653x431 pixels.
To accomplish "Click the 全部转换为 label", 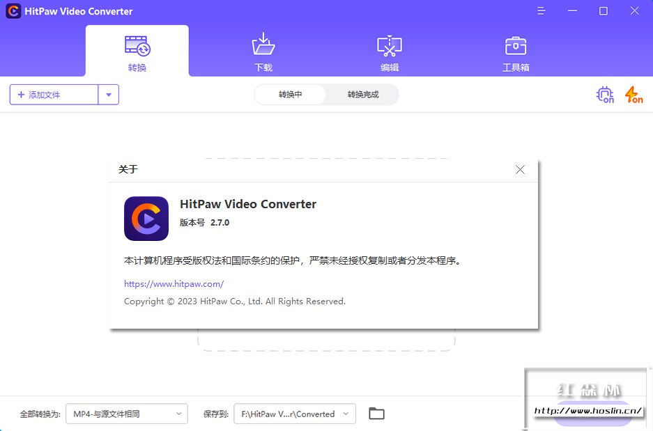I will [40, 414].
